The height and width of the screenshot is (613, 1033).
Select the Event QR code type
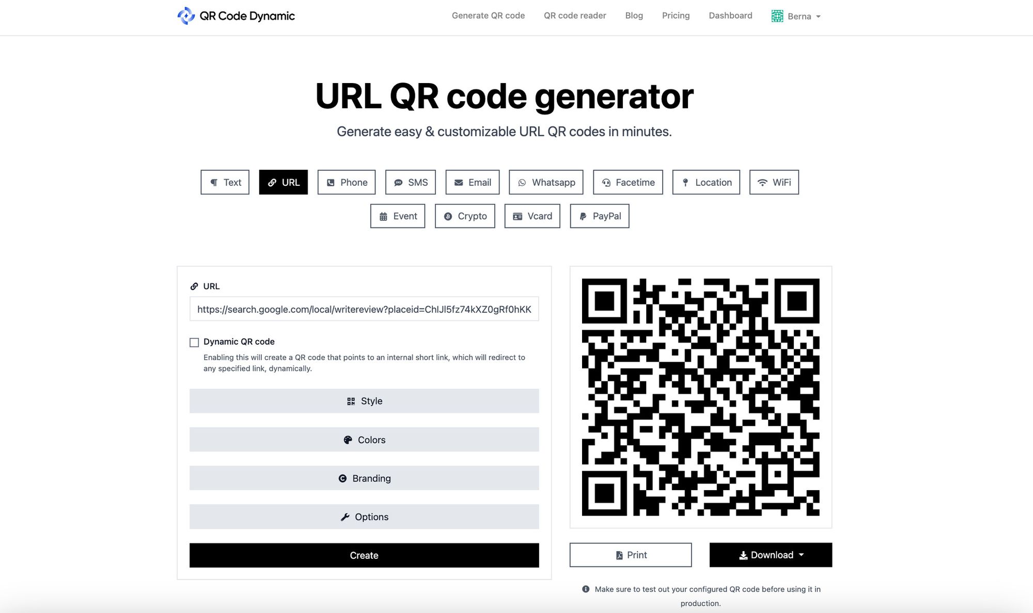397,215
